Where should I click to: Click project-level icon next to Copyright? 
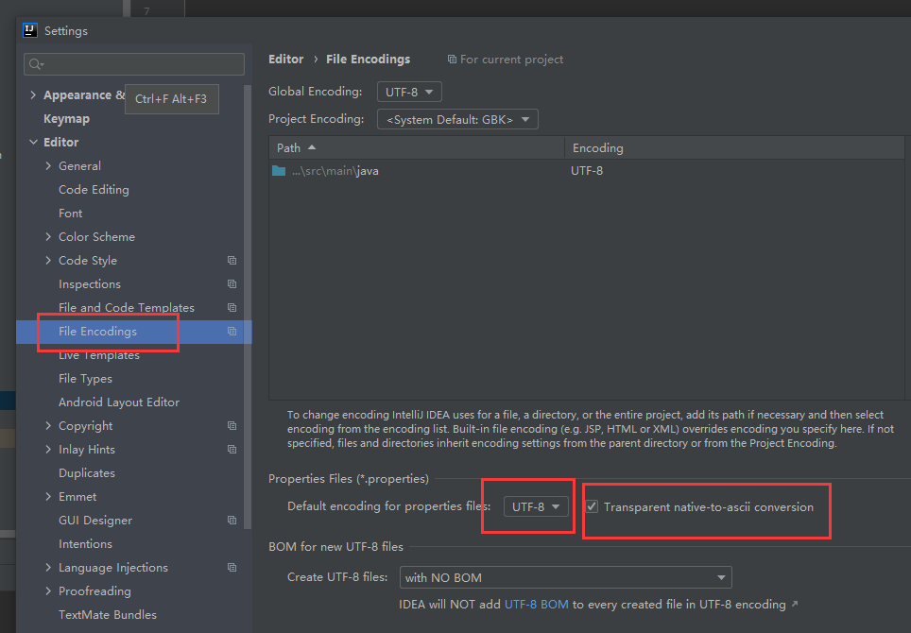pos(232,426)
